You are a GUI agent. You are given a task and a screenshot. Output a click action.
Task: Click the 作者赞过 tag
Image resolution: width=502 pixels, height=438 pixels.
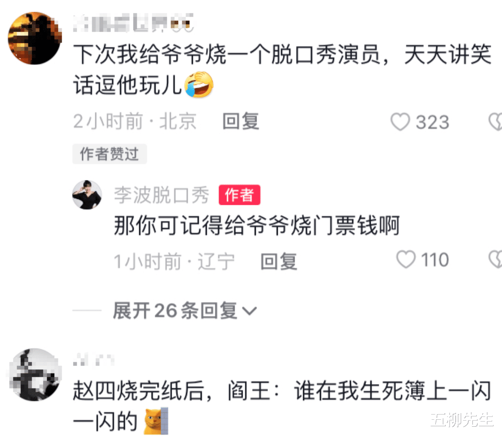pos(109,154)
